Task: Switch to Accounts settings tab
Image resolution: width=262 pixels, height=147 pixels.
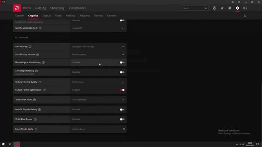Action: pos(85,16)
